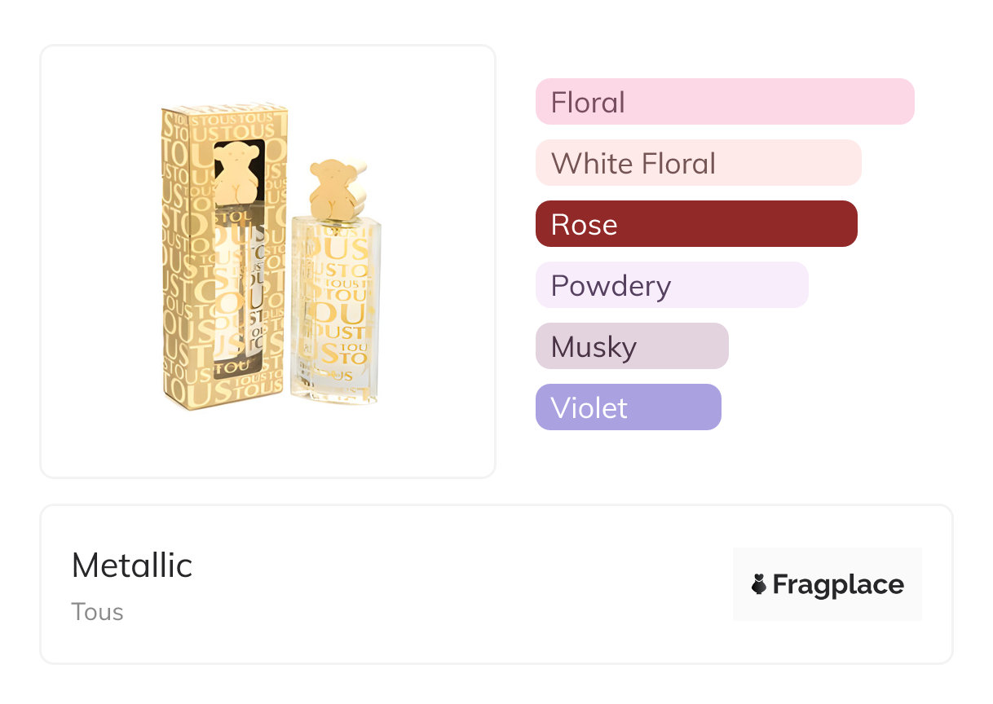Click the Tous brand name

pos(97,612)
